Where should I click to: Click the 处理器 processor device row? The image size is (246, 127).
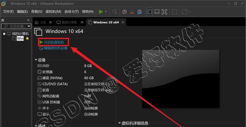[75, 72]
